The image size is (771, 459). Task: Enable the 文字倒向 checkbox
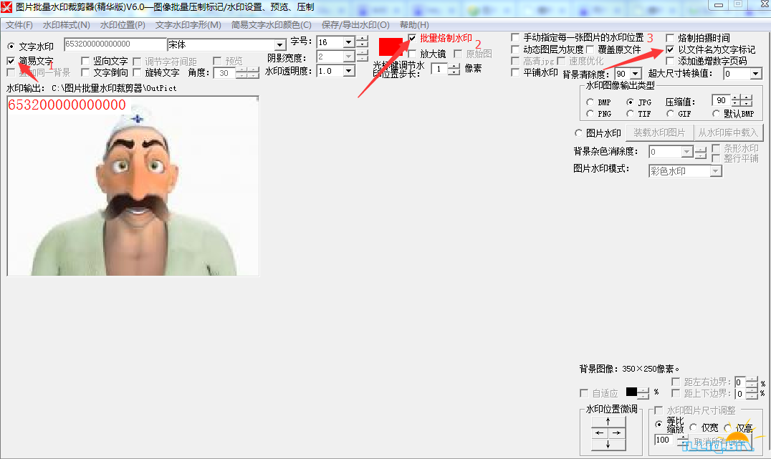(85, 73)
